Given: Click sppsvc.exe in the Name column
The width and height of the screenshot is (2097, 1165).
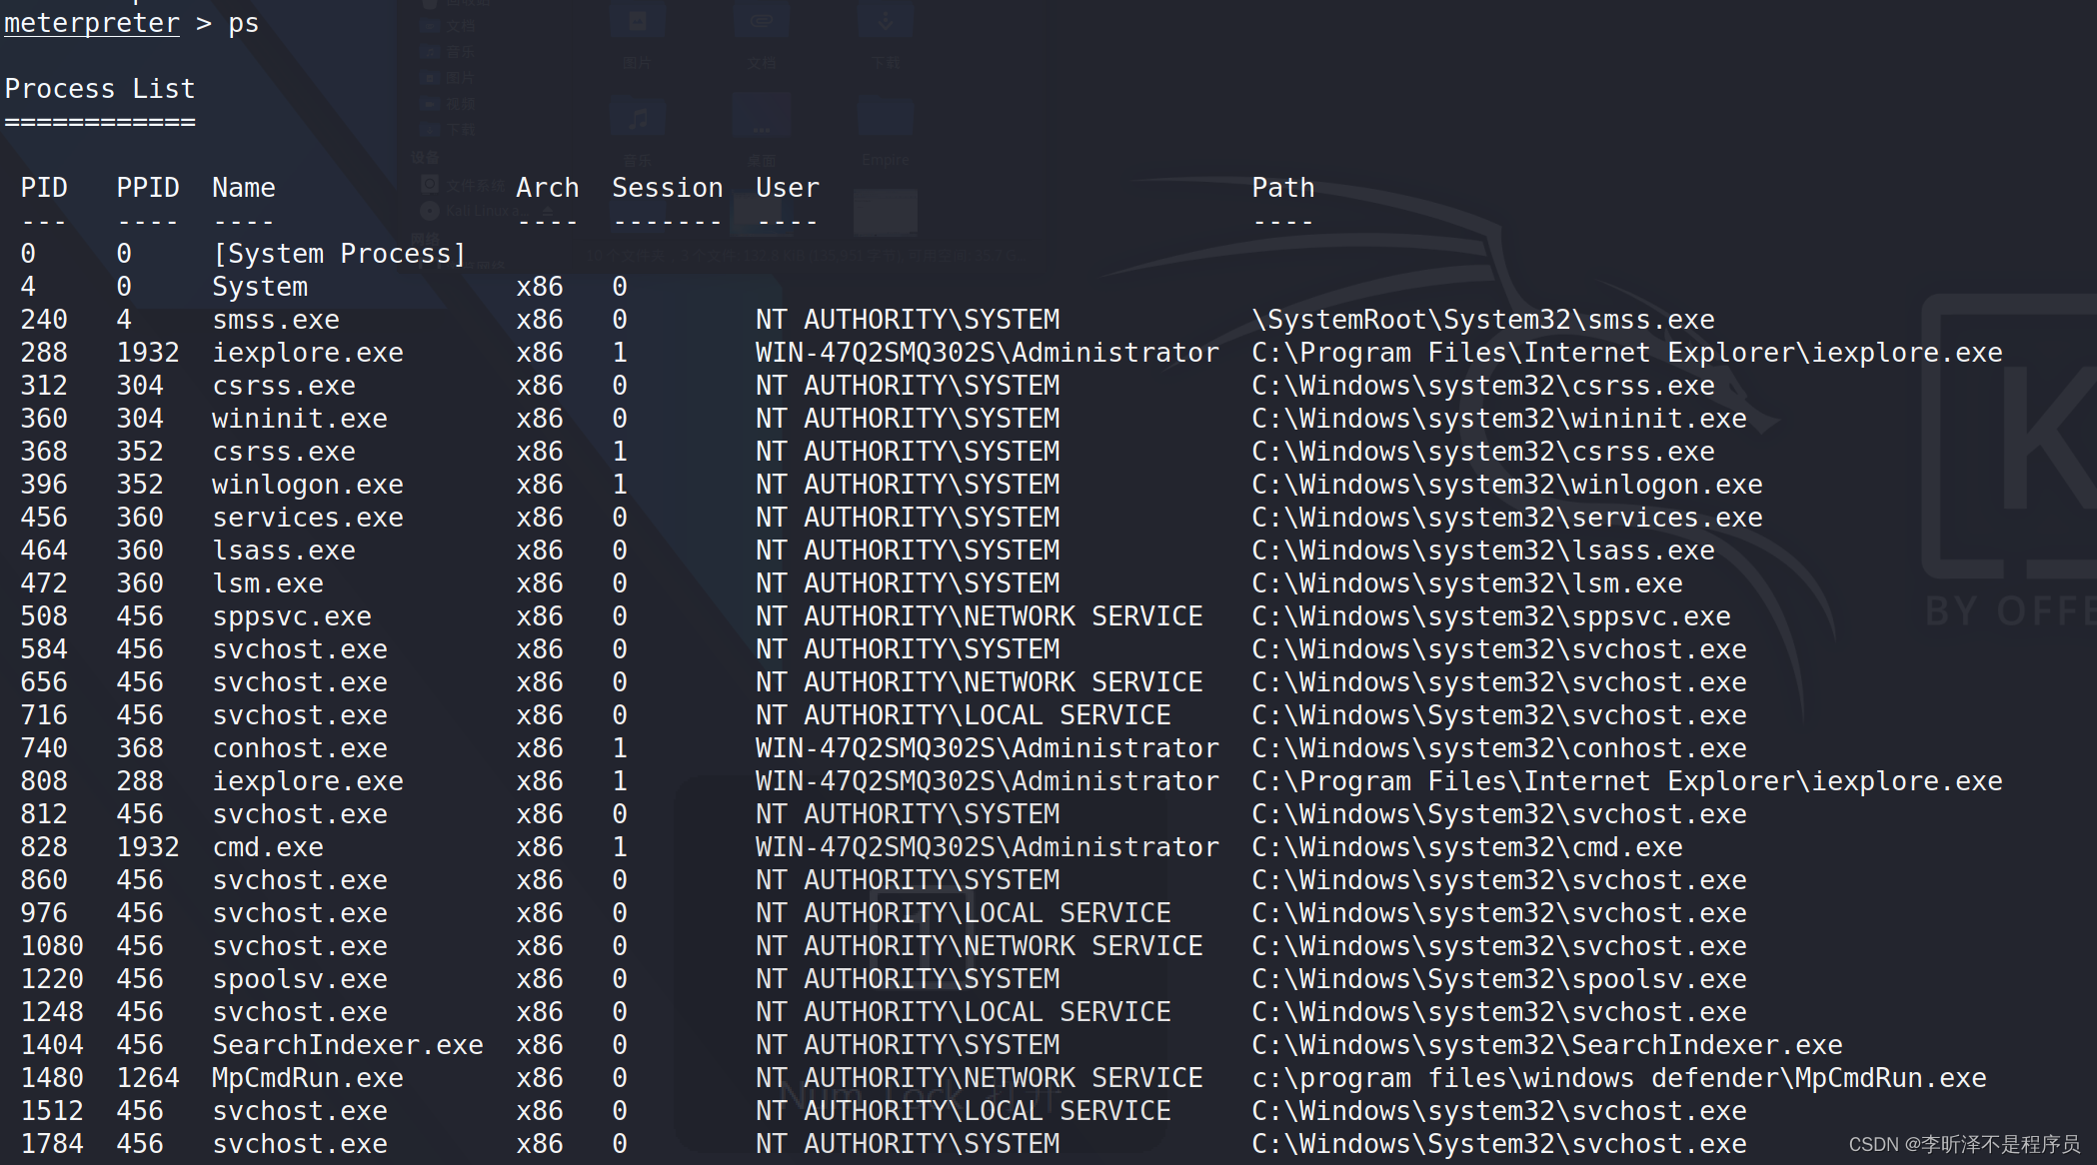Looking at the screenshot, I should tap(292, 616).
